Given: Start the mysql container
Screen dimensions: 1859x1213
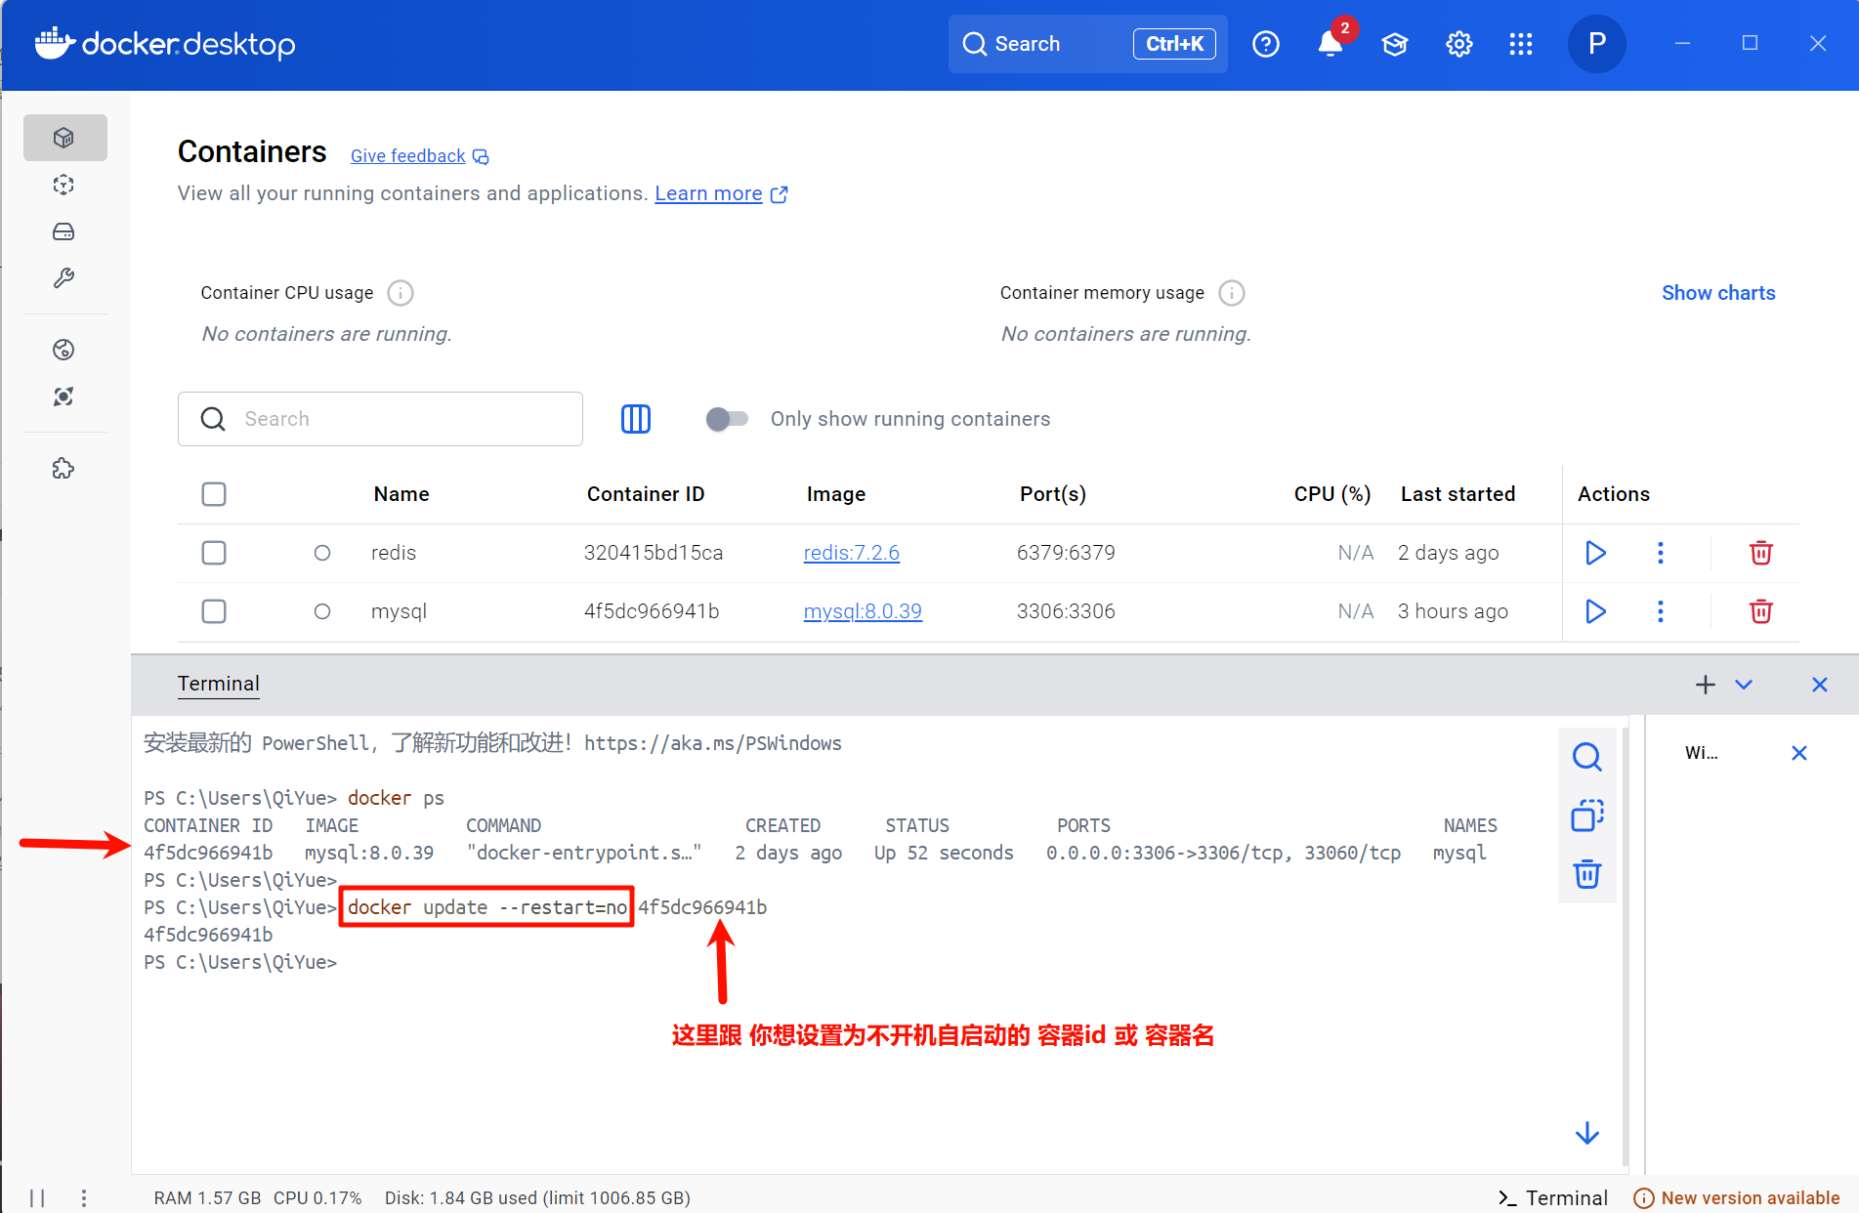Looking at the screenshot, I should (1596, 611).
